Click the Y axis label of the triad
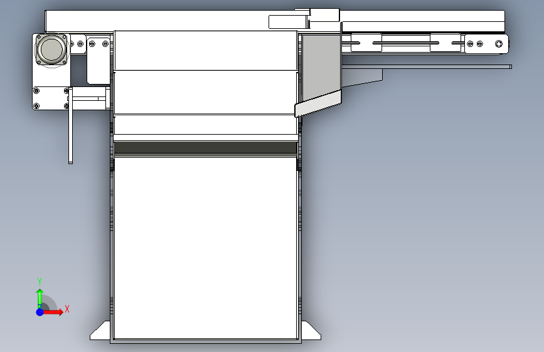Screen dimensions: 544x352 (40, 282)
